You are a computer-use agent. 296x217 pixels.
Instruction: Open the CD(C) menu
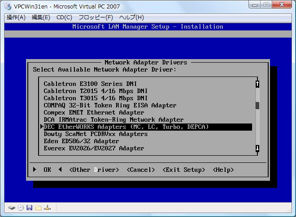click(64, 17)
